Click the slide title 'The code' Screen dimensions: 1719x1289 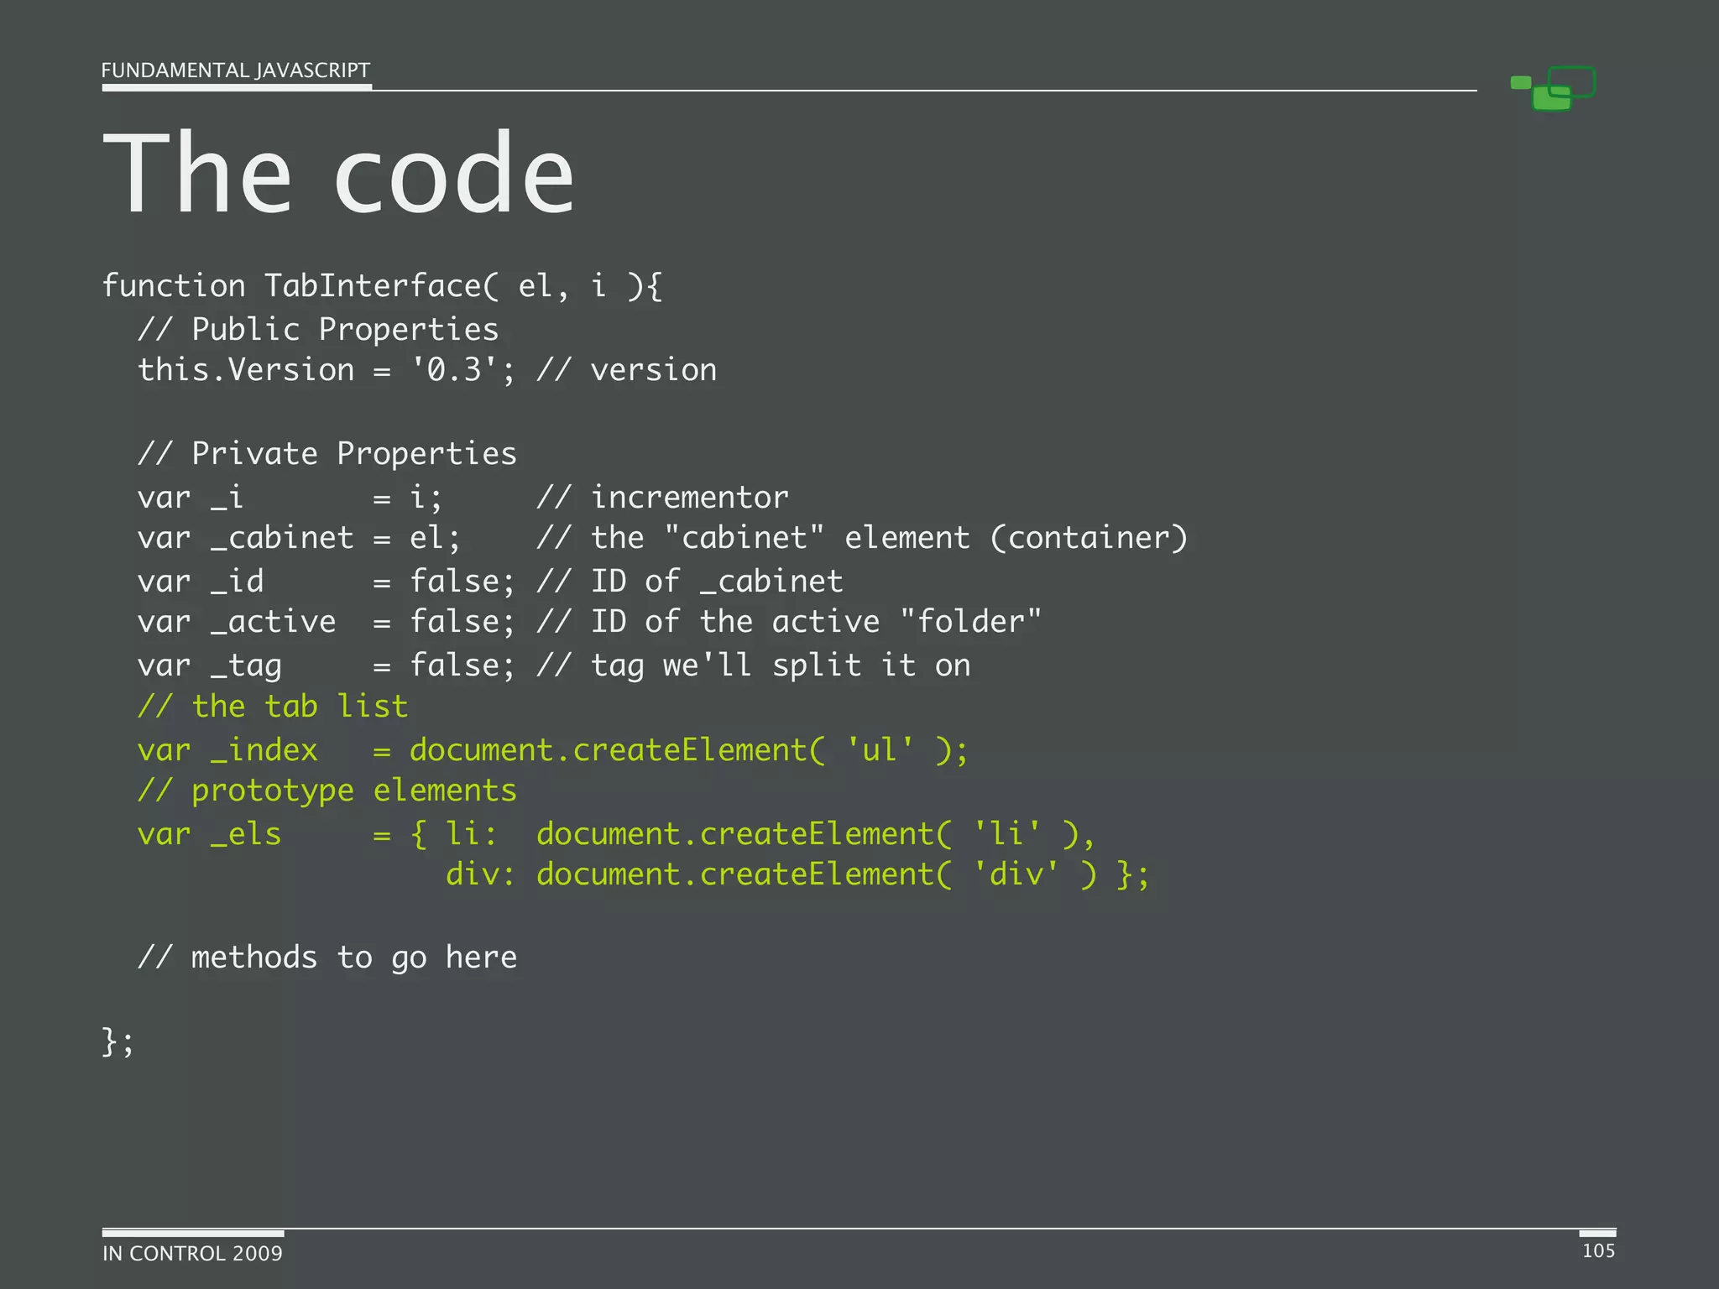pos(338,174)
